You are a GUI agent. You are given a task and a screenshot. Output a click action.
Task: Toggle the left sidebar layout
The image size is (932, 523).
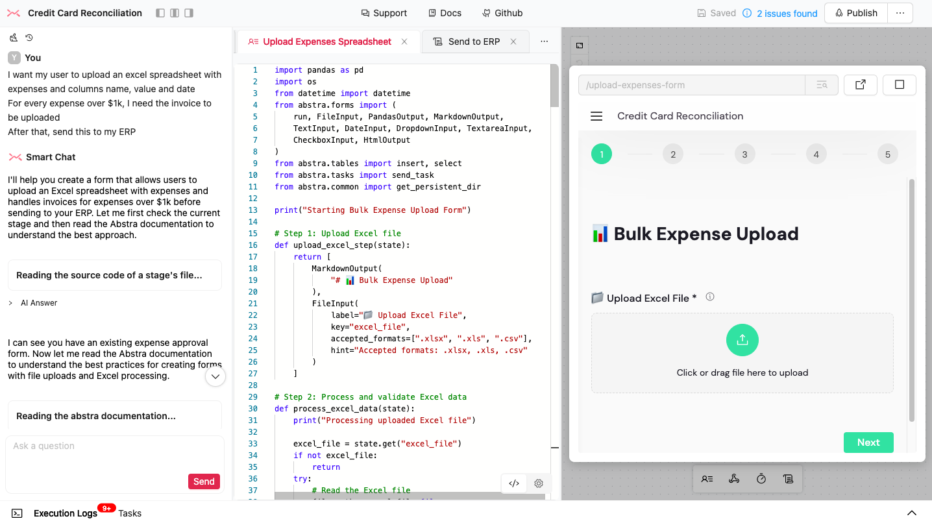(161, 13)
